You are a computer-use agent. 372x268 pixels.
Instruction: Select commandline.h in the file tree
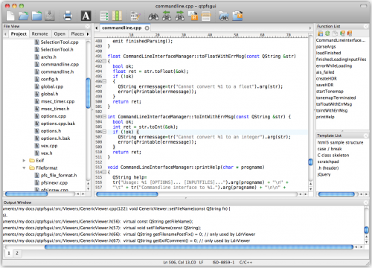(x=57, y=72)
